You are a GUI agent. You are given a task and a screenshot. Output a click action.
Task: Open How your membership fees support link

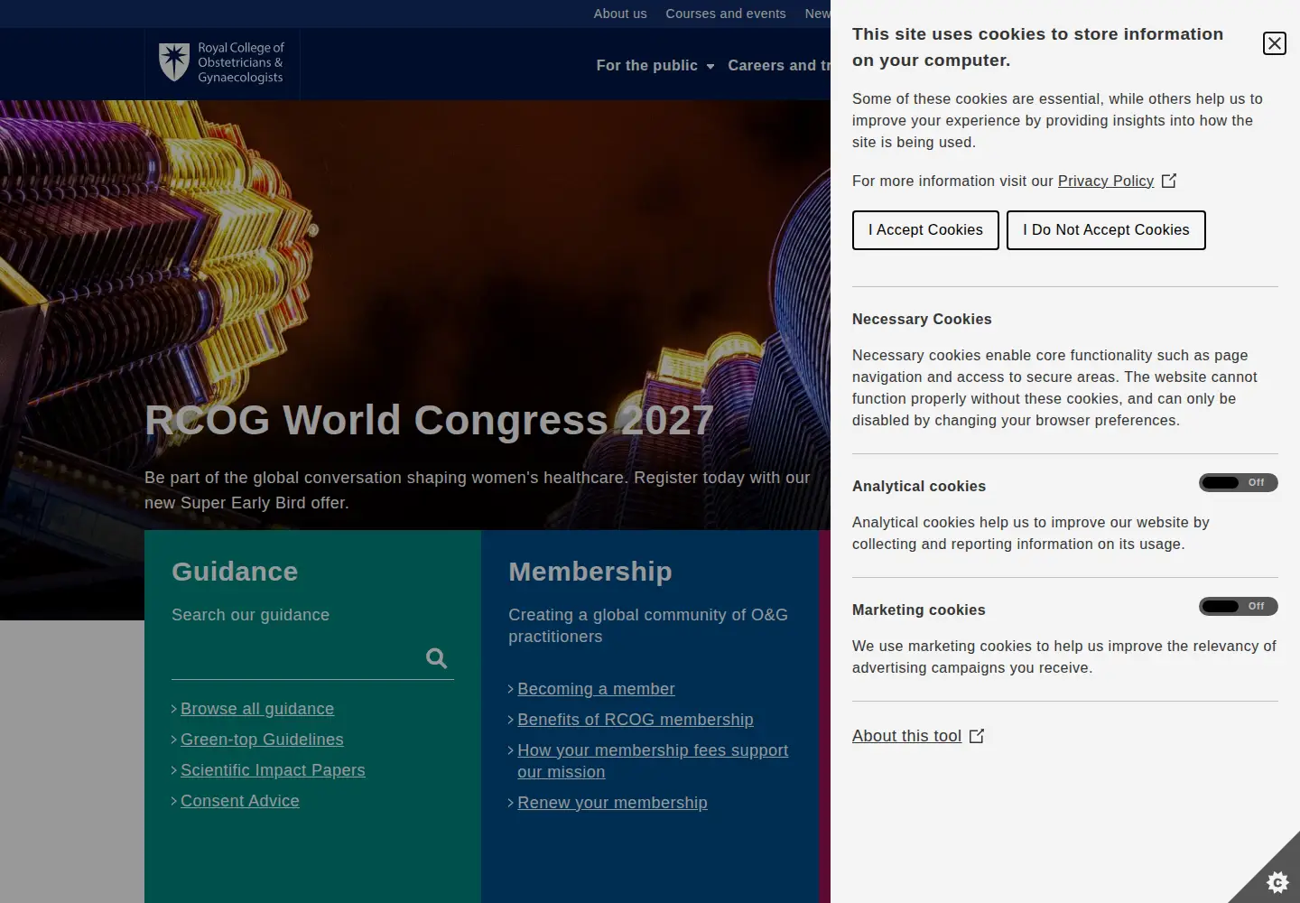tap(653, 761)
